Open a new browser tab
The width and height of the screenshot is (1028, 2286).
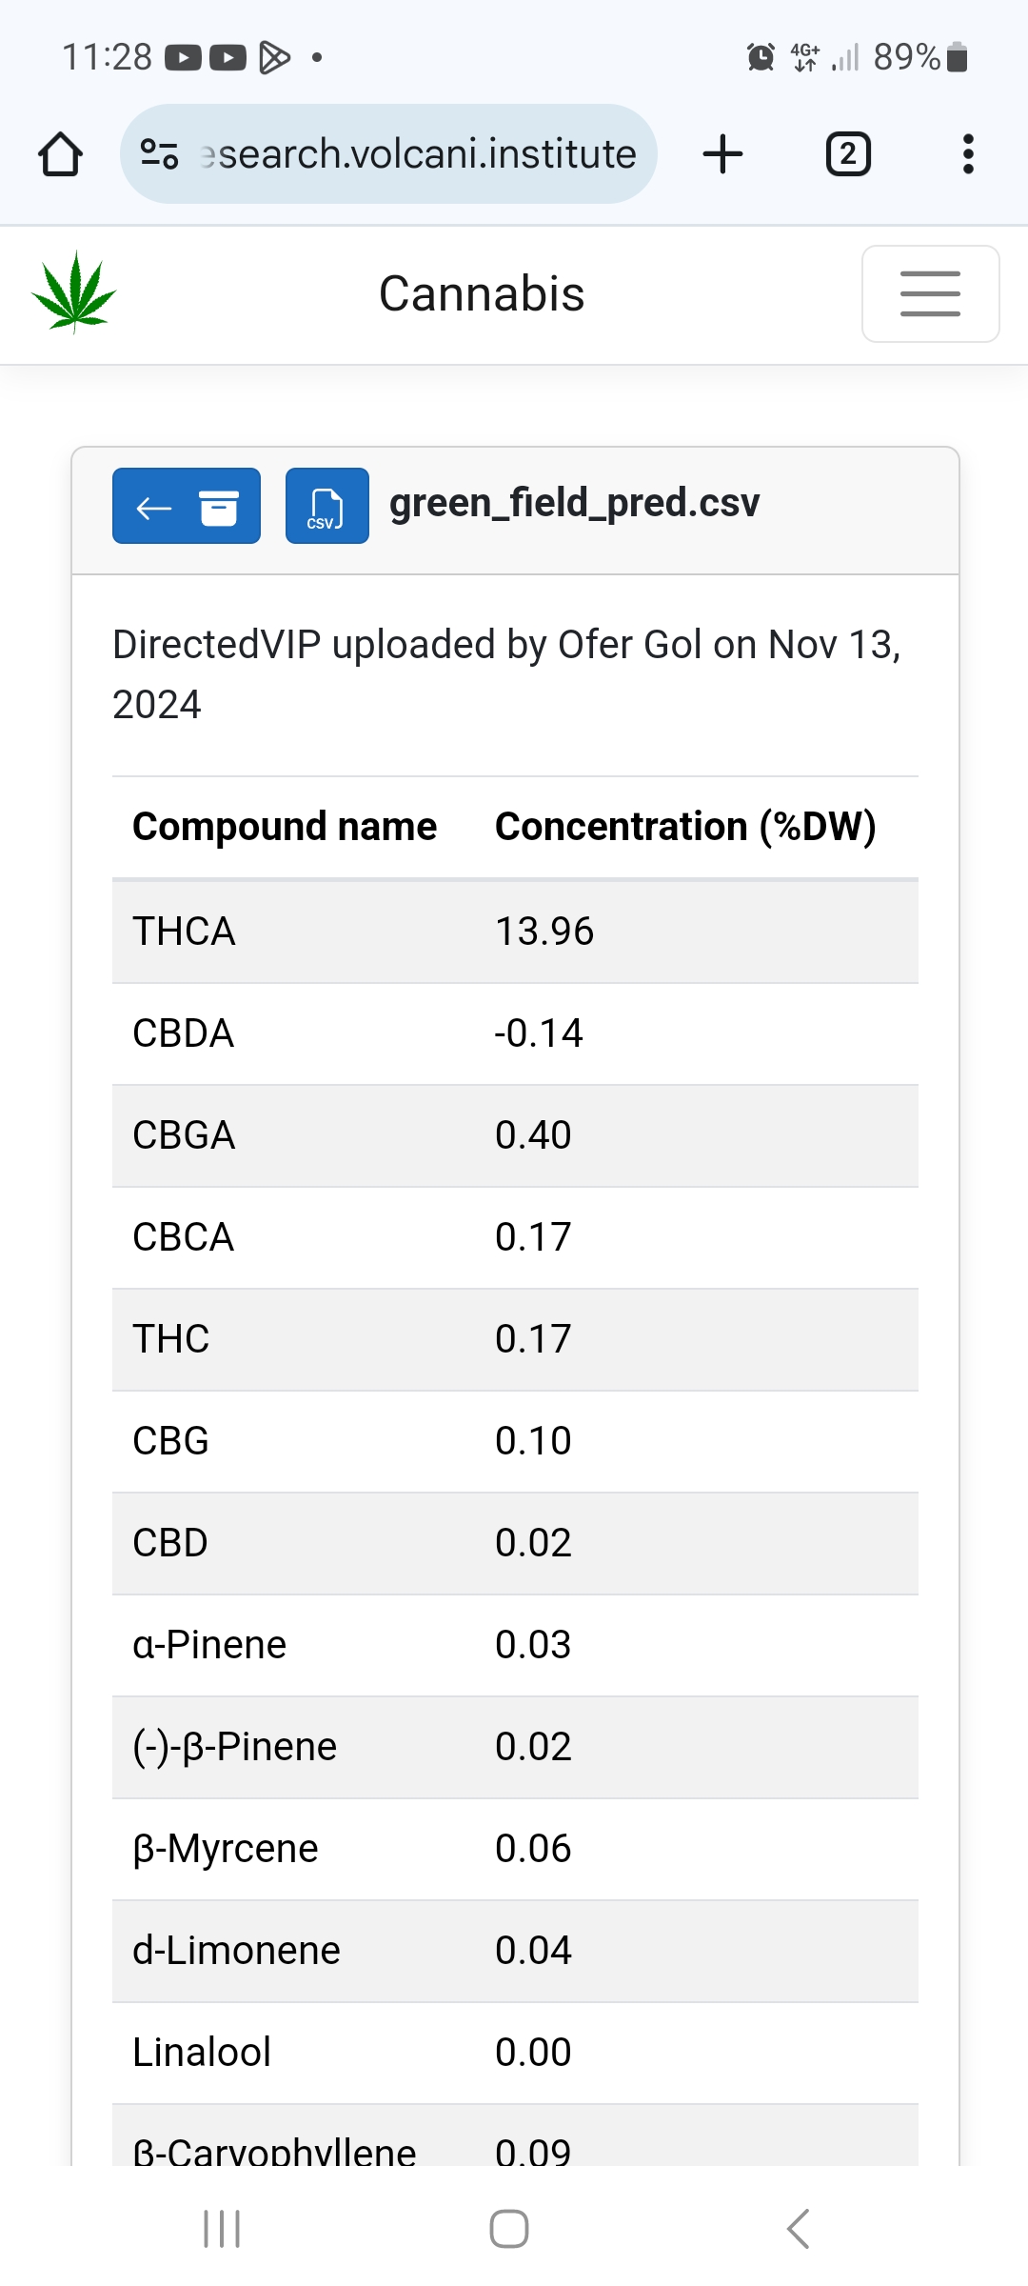[723, 154]
